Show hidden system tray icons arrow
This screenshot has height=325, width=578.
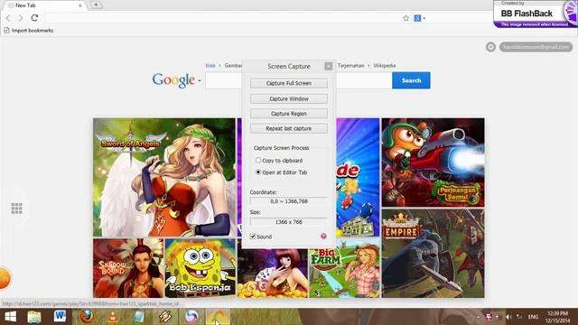tap(478, 317)
